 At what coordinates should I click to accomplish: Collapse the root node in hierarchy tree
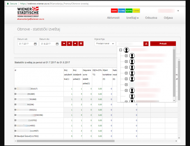pos(121,50)
